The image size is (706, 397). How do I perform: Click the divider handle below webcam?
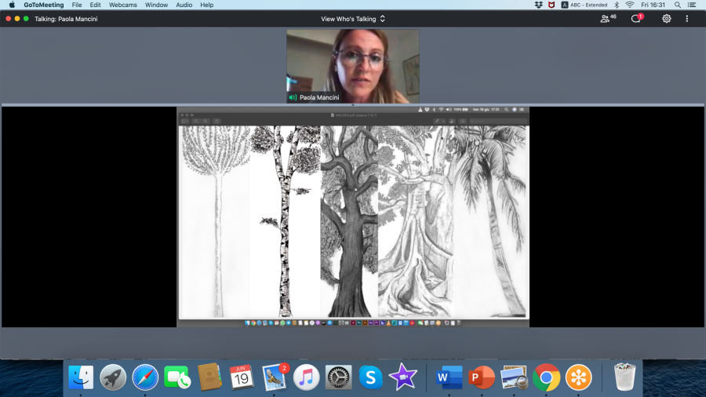pos(352,105)
